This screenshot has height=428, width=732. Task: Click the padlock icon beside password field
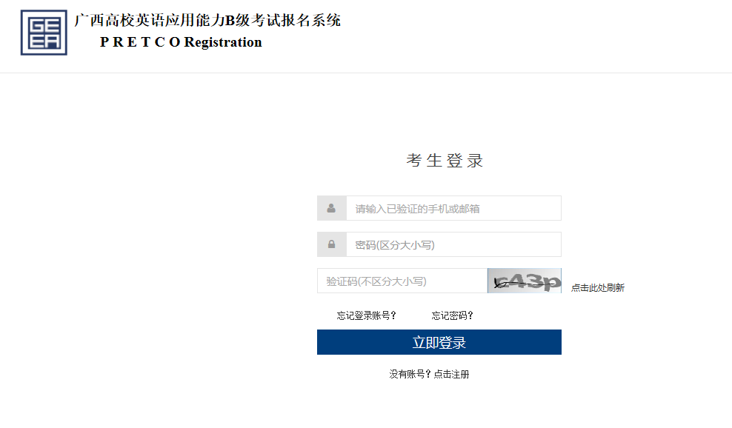click(331, 244)
